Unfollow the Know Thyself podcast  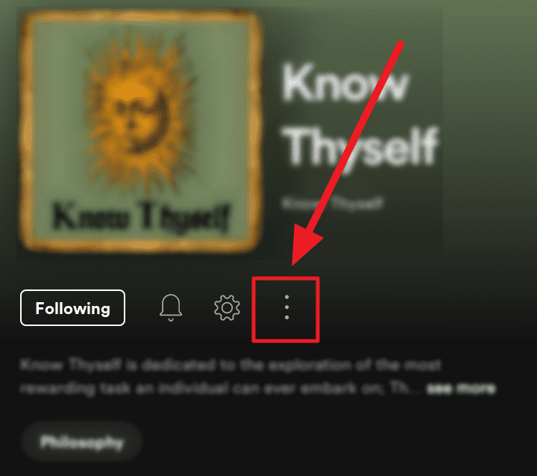point(72,307)
